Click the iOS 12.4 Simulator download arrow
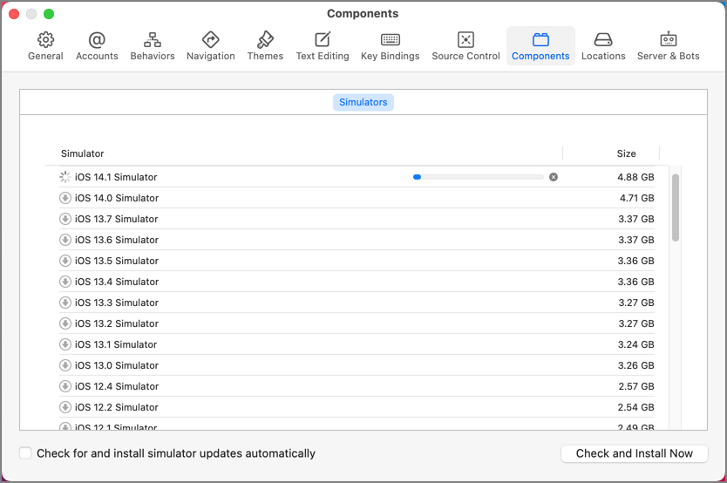 click(65, 386)
